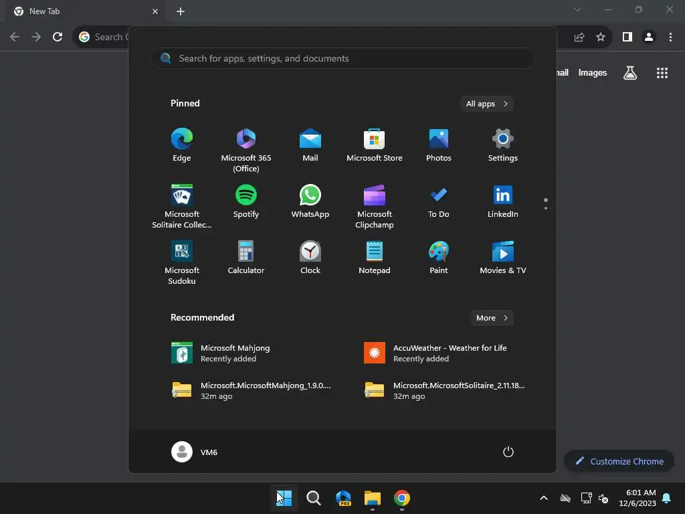Open Chrome tab search dropdown arrow

577,9
